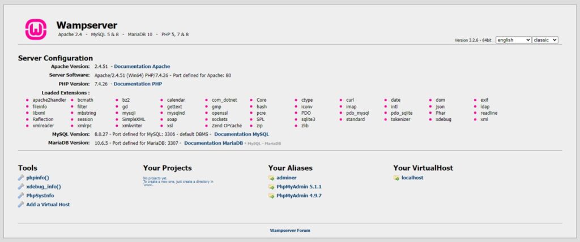
Task: Click the SimpleXML extension entry
Action: tap(134, 119)
